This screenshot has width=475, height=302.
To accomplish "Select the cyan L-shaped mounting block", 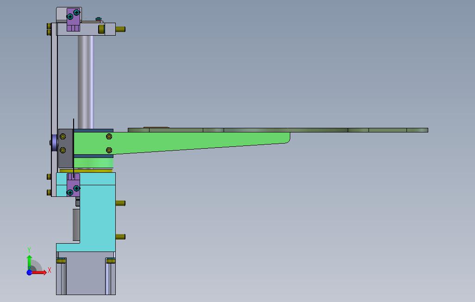I will 97,212.
